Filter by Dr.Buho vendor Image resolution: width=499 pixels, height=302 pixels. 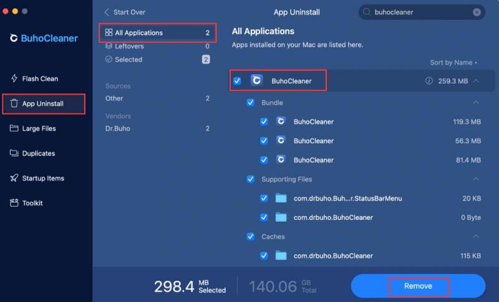point(158,129)
